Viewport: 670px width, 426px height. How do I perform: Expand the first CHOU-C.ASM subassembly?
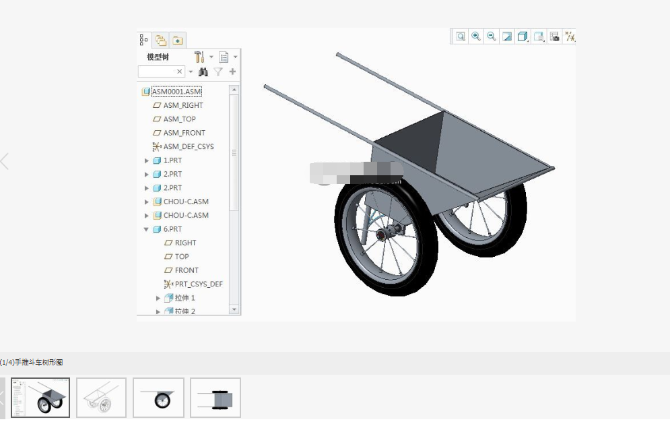click(x=147, y=202)
